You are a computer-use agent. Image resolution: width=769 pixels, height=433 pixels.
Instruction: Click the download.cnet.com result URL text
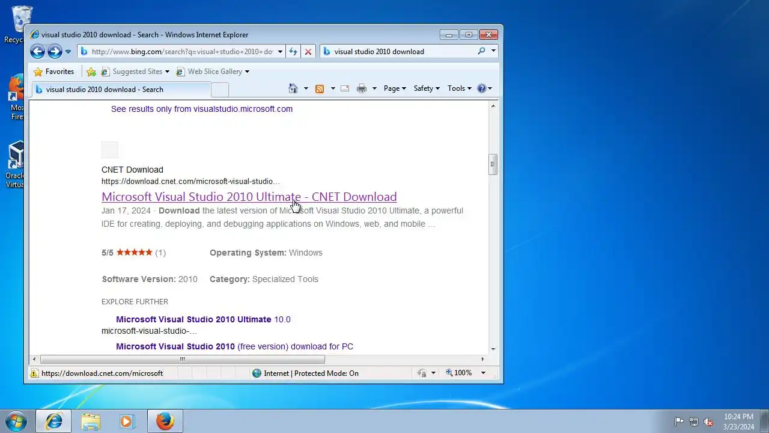coord(190,181)
